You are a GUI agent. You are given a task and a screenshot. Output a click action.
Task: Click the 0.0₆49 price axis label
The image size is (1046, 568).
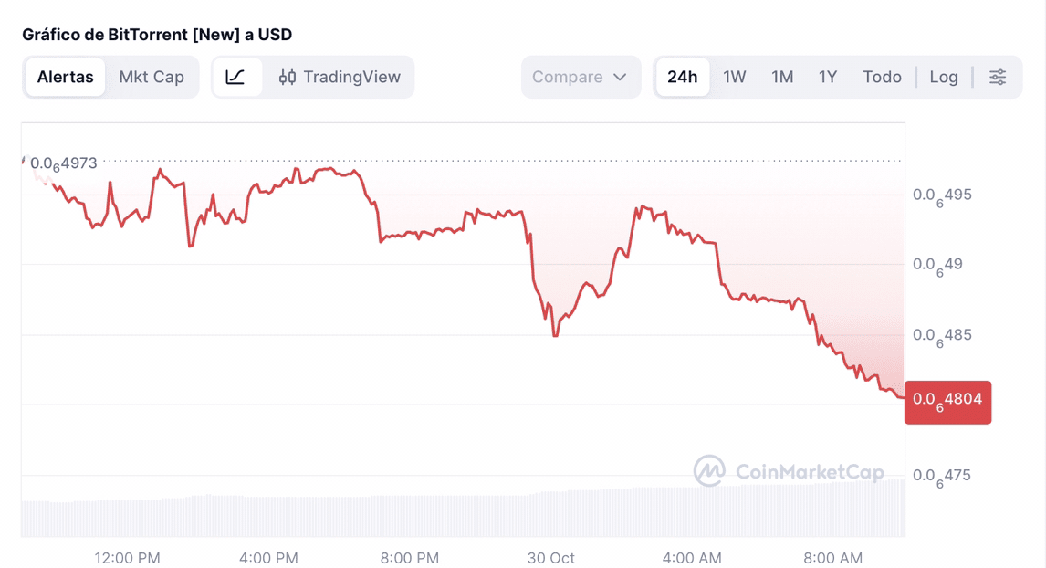935,265
